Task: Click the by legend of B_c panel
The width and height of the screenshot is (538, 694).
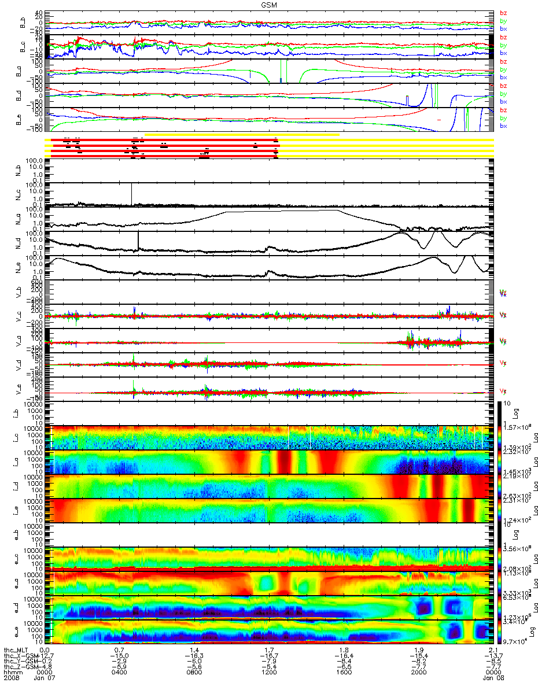Action: tap(503, 45)
